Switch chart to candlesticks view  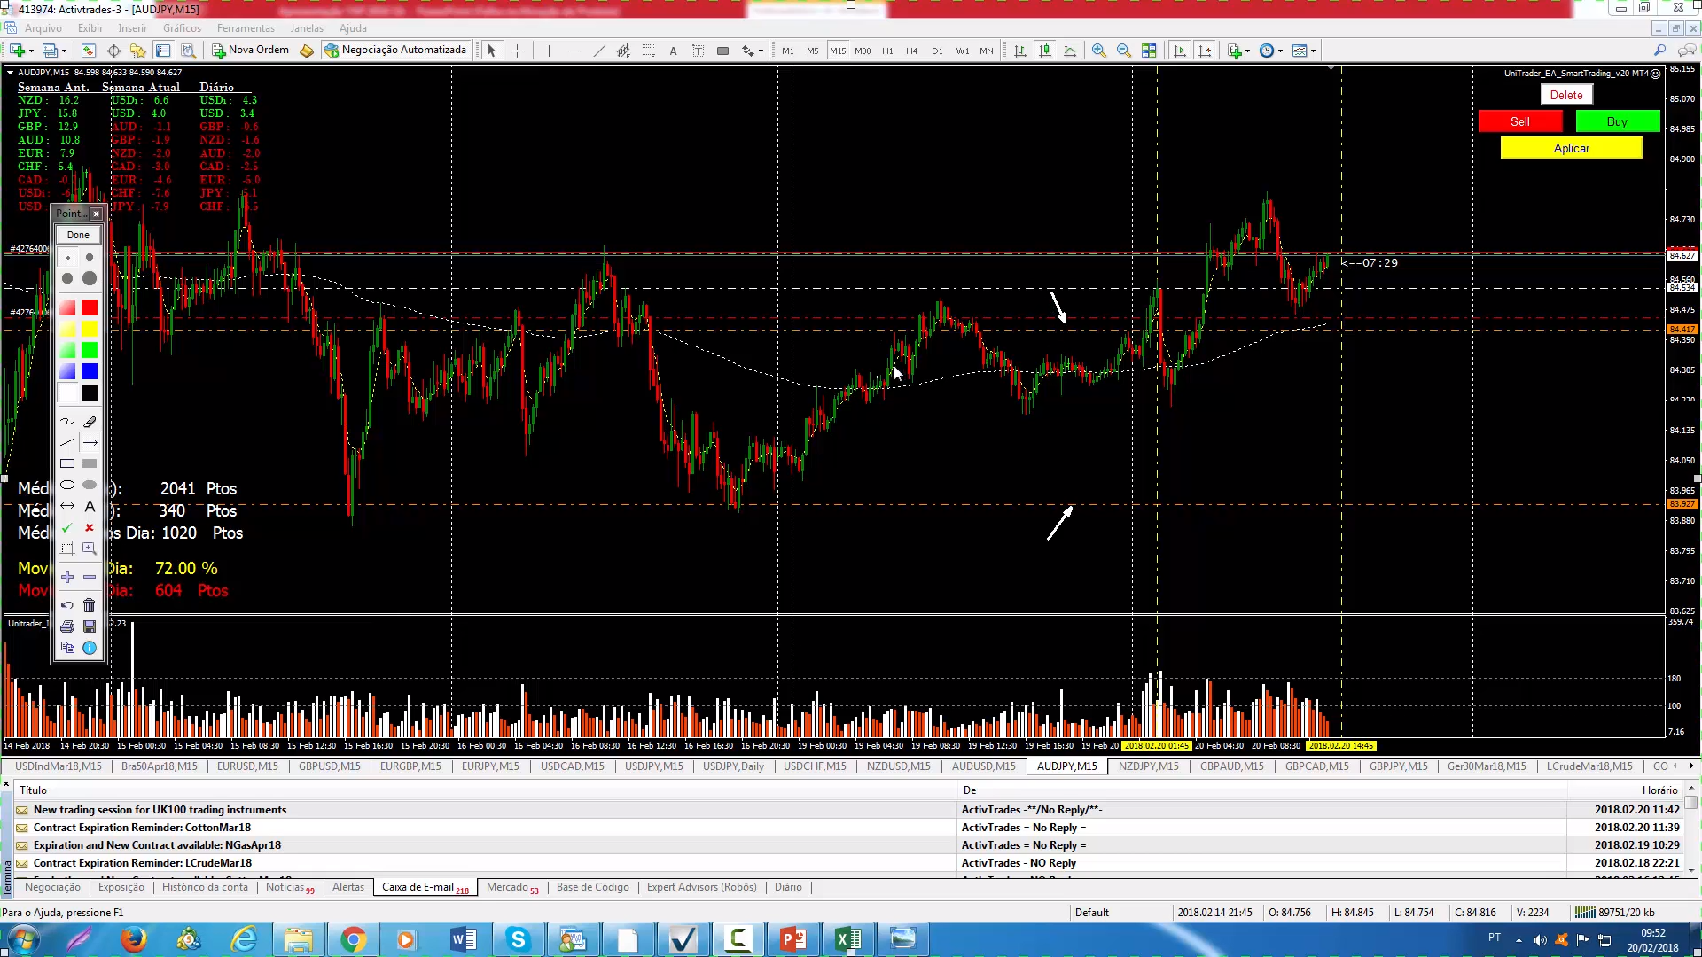tap(1045, 51)
